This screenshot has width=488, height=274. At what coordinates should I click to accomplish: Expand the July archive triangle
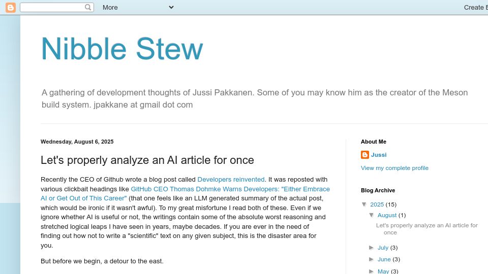[371, 248]
